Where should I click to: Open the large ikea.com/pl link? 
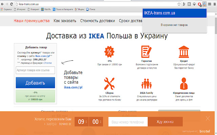click(73, 87)
